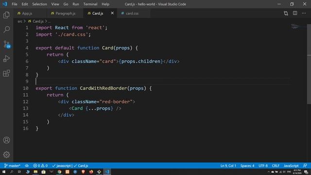This screenshot has height=175, width=311.
Task: Click the Open Changes icon in the editor toolbar
Action: [286, 13]
